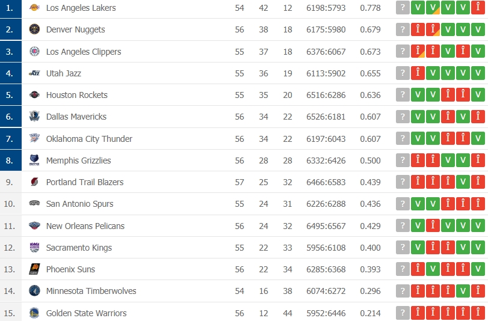Open the Memphis Grizzlies team page
The image size is (488, 321).
(x=78, y=160)
